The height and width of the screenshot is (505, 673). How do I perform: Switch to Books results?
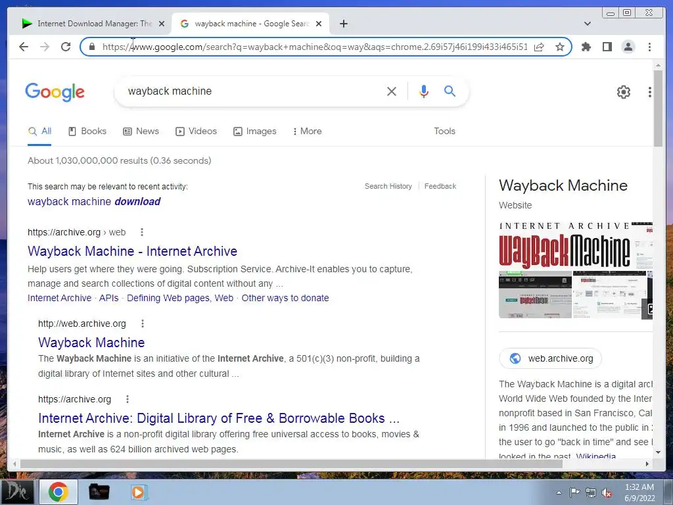(x=87, y=131)
